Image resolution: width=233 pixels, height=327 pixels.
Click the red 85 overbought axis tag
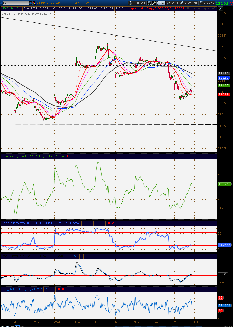tap(220, 297)
